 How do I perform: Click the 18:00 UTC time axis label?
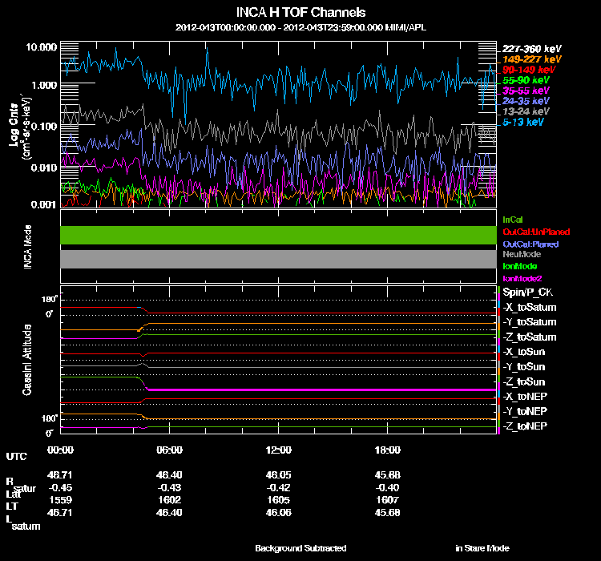(387, 450)
